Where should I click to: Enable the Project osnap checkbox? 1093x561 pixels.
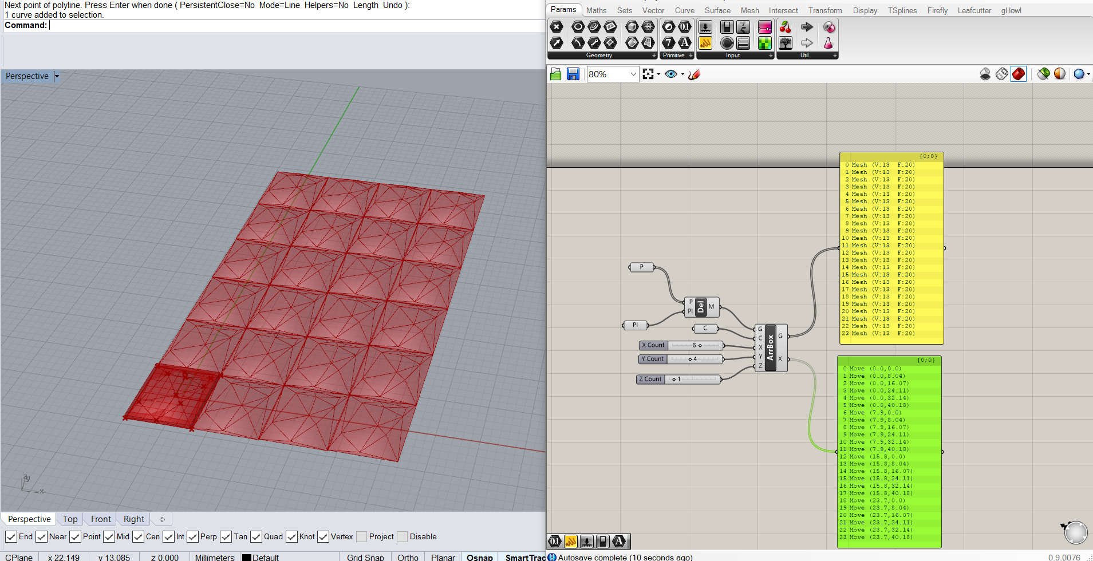(x=361, y=536)
